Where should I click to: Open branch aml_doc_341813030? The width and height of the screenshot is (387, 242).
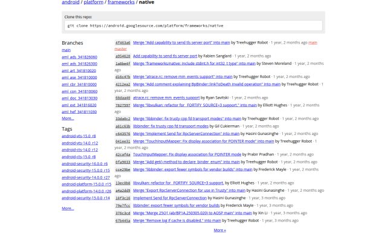79,98
